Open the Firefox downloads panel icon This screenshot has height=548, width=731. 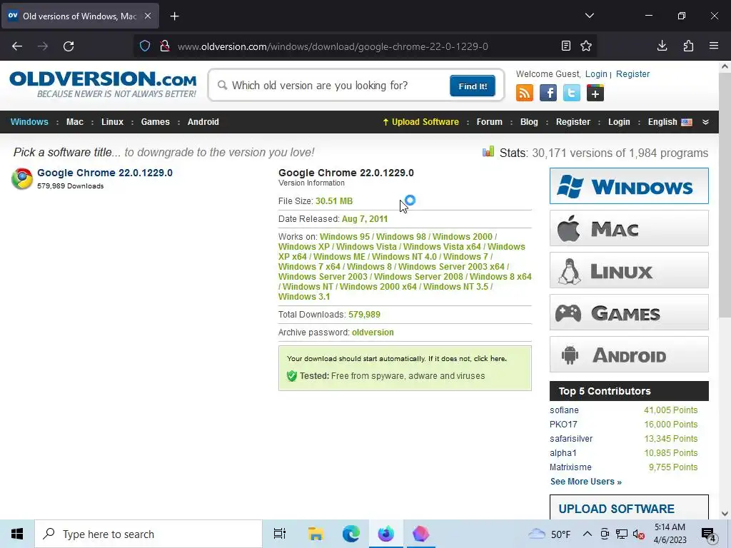[x=662, y=46]
